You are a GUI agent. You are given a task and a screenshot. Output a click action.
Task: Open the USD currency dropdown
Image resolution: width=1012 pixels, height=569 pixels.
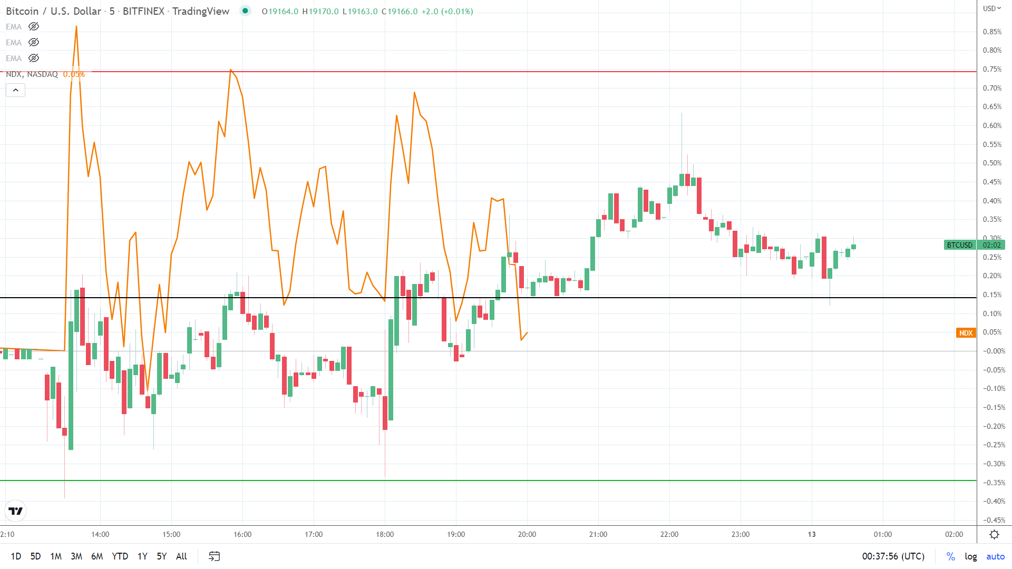pyautogui.click(x=991, y=8)
